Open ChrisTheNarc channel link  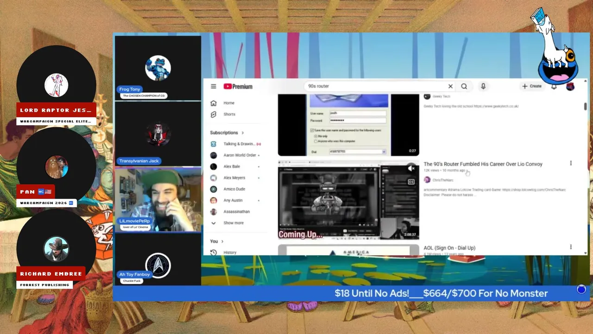443,180
